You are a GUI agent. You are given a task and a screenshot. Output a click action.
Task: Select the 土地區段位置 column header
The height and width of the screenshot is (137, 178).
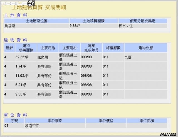point(36,21)
